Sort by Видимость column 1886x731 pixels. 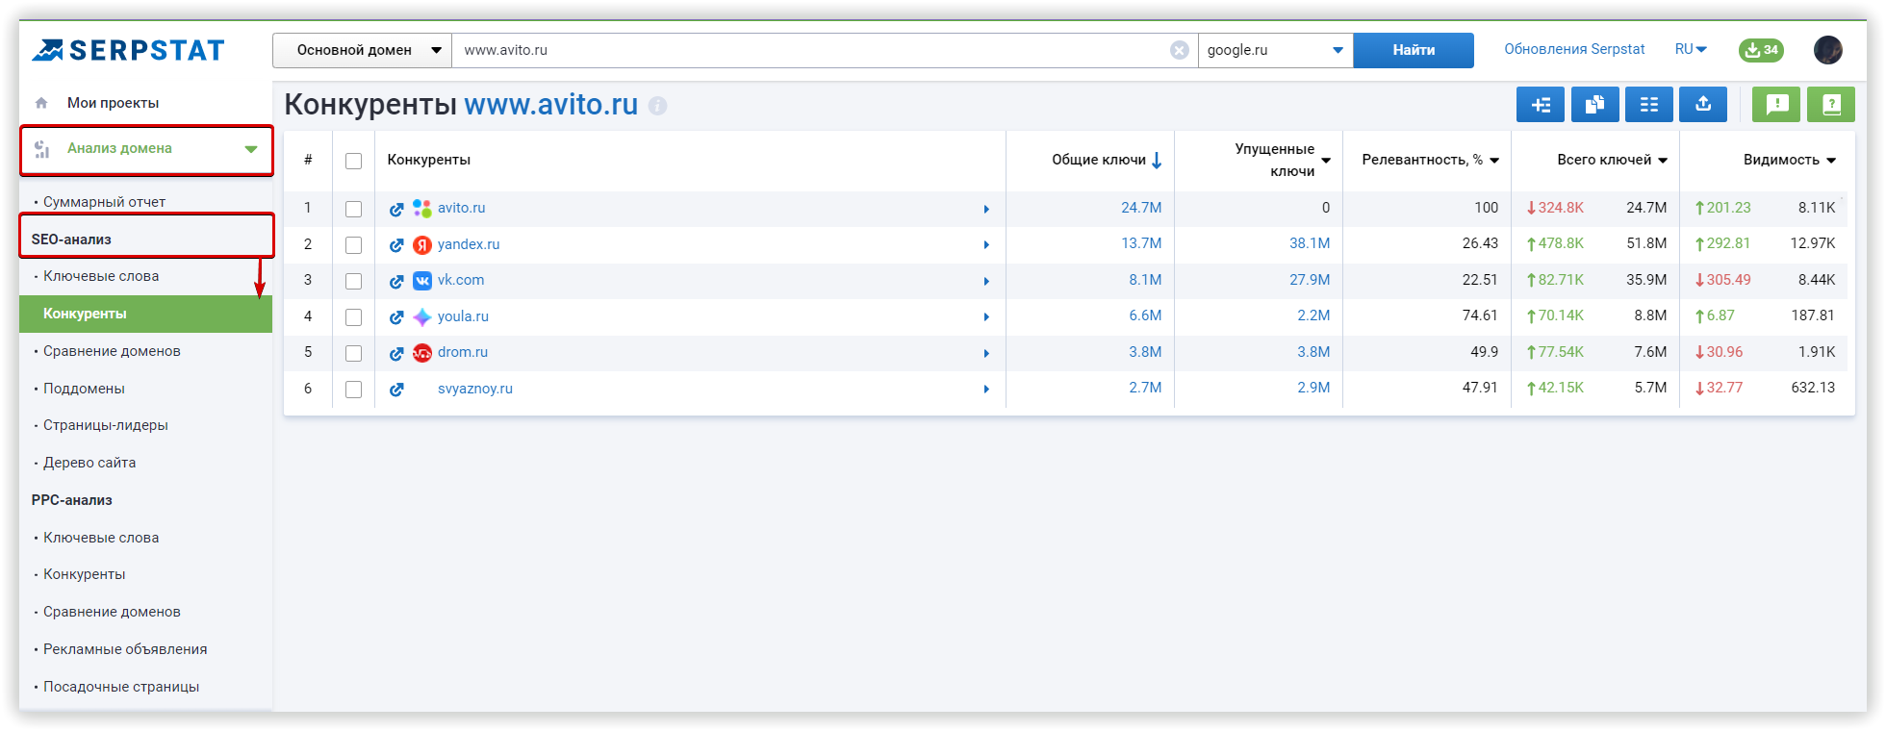coord(1790,160)
